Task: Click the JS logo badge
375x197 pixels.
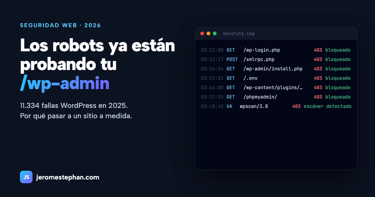Action: click(x=26, y=177)
